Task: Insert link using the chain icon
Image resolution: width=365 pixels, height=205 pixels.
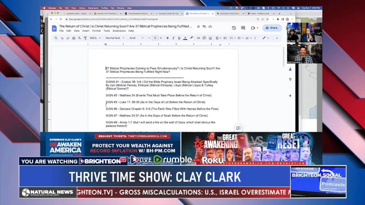Action: click(198, 38)
